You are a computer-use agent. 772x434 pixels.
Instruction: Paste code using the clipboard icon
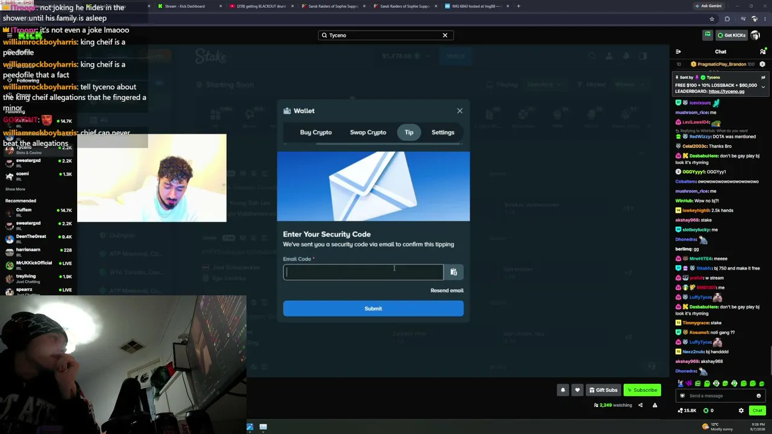point(454,272)
